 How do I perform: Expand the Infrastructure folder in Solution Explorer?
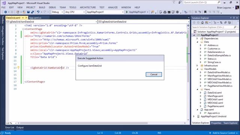(198, 66)
